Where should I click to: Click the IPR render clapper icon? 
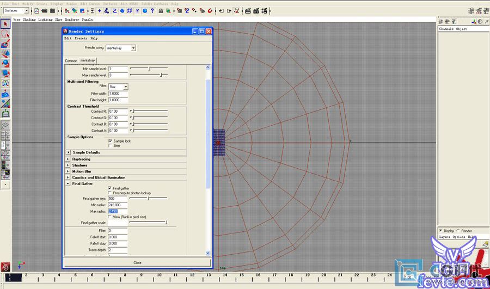[x=256, y=11]
